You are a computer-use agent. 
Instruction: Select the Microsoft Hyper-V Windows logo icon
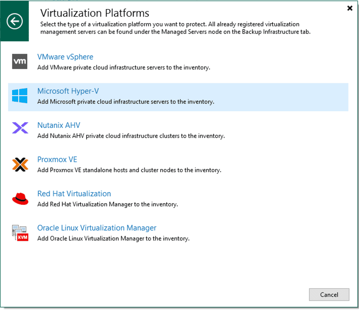[20, 96]
